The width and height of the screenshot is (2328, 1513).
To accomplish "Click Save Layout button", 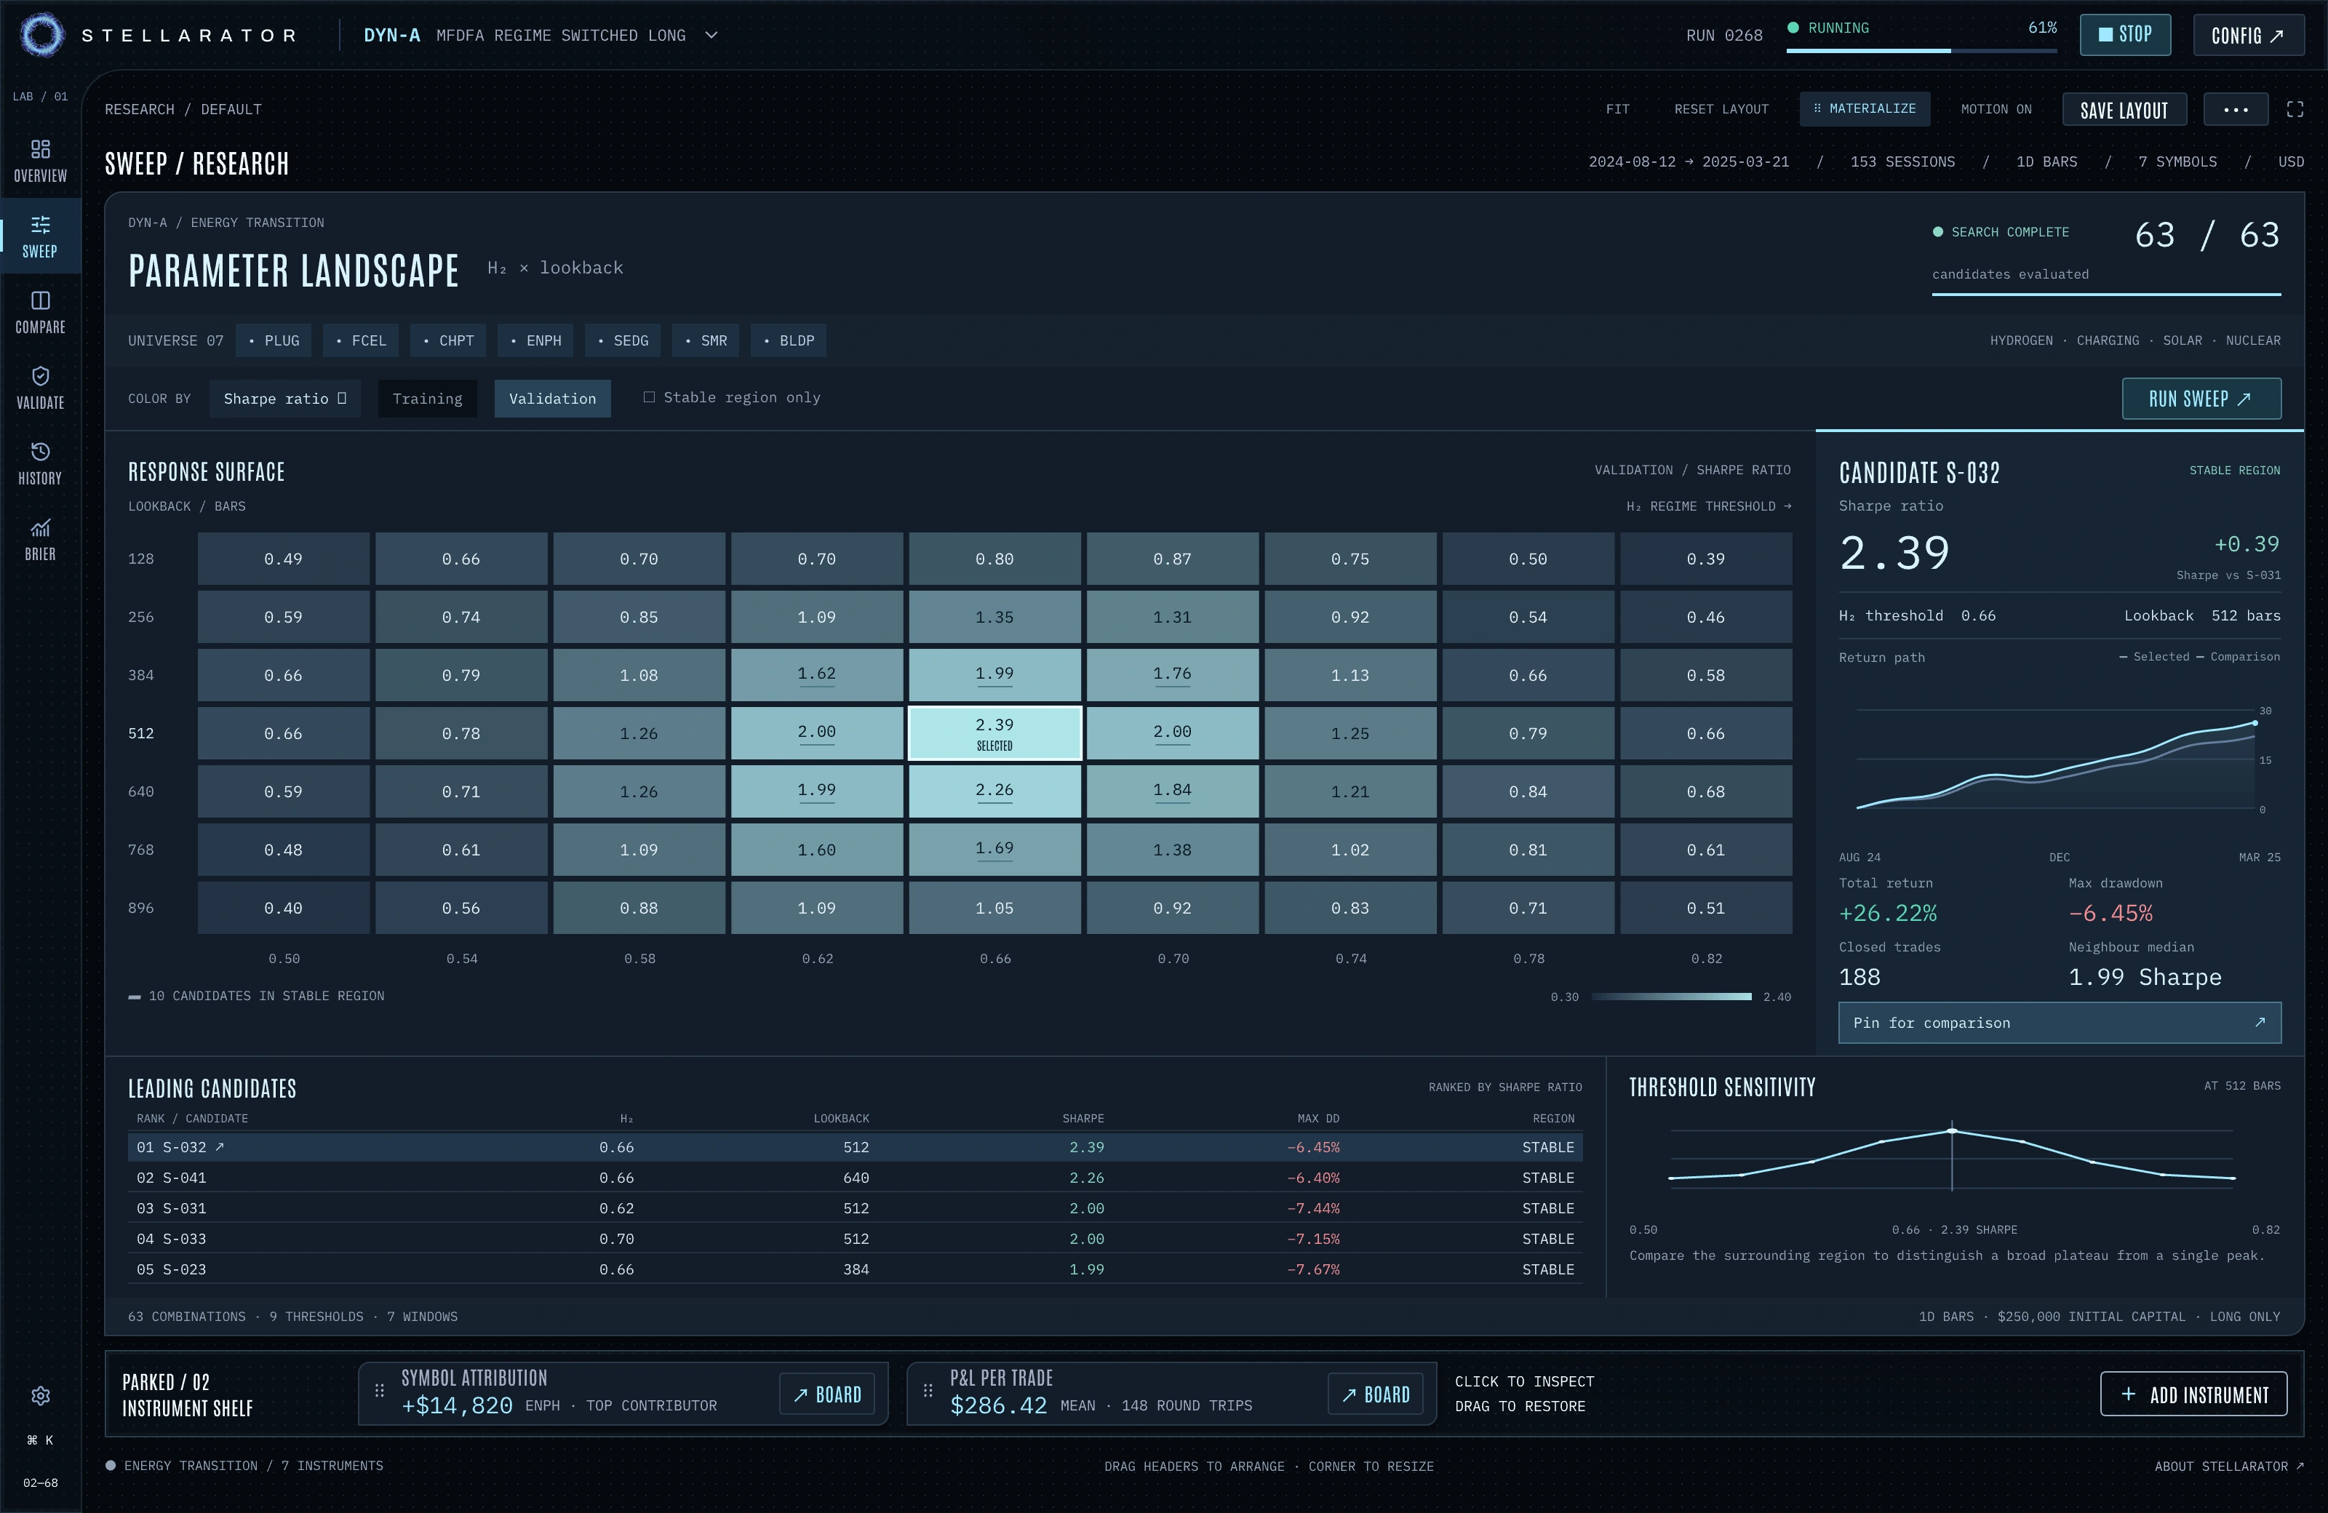I will coord(2124,110).
